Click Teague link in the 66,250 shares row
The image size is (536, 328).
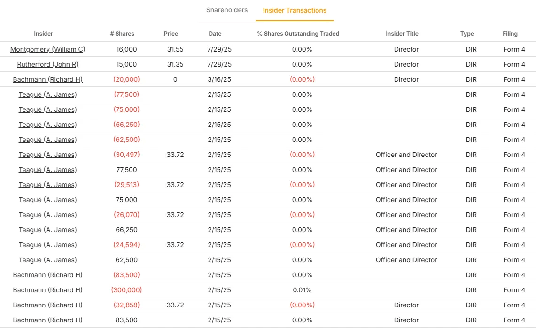coord(48,230)
